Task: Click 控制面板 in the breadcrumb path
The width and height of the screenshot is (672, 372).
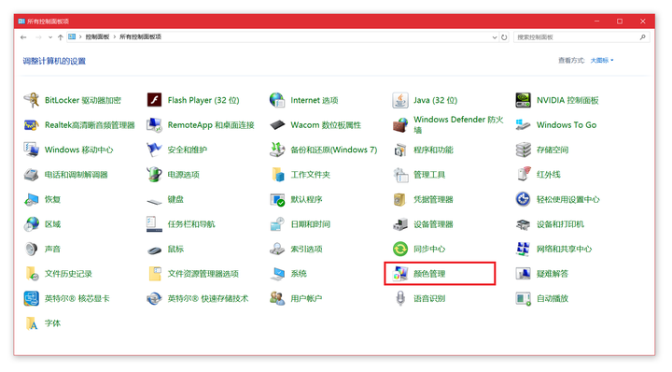Action: point(97,37)
